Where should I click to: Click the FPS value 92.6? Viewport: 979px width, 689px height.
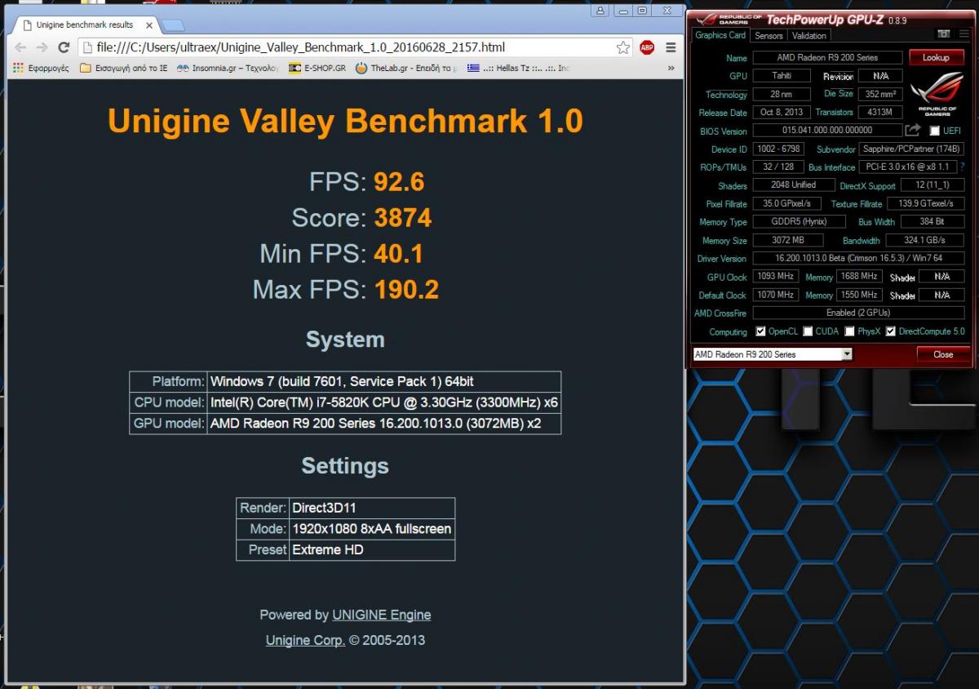tap(399, 181)
